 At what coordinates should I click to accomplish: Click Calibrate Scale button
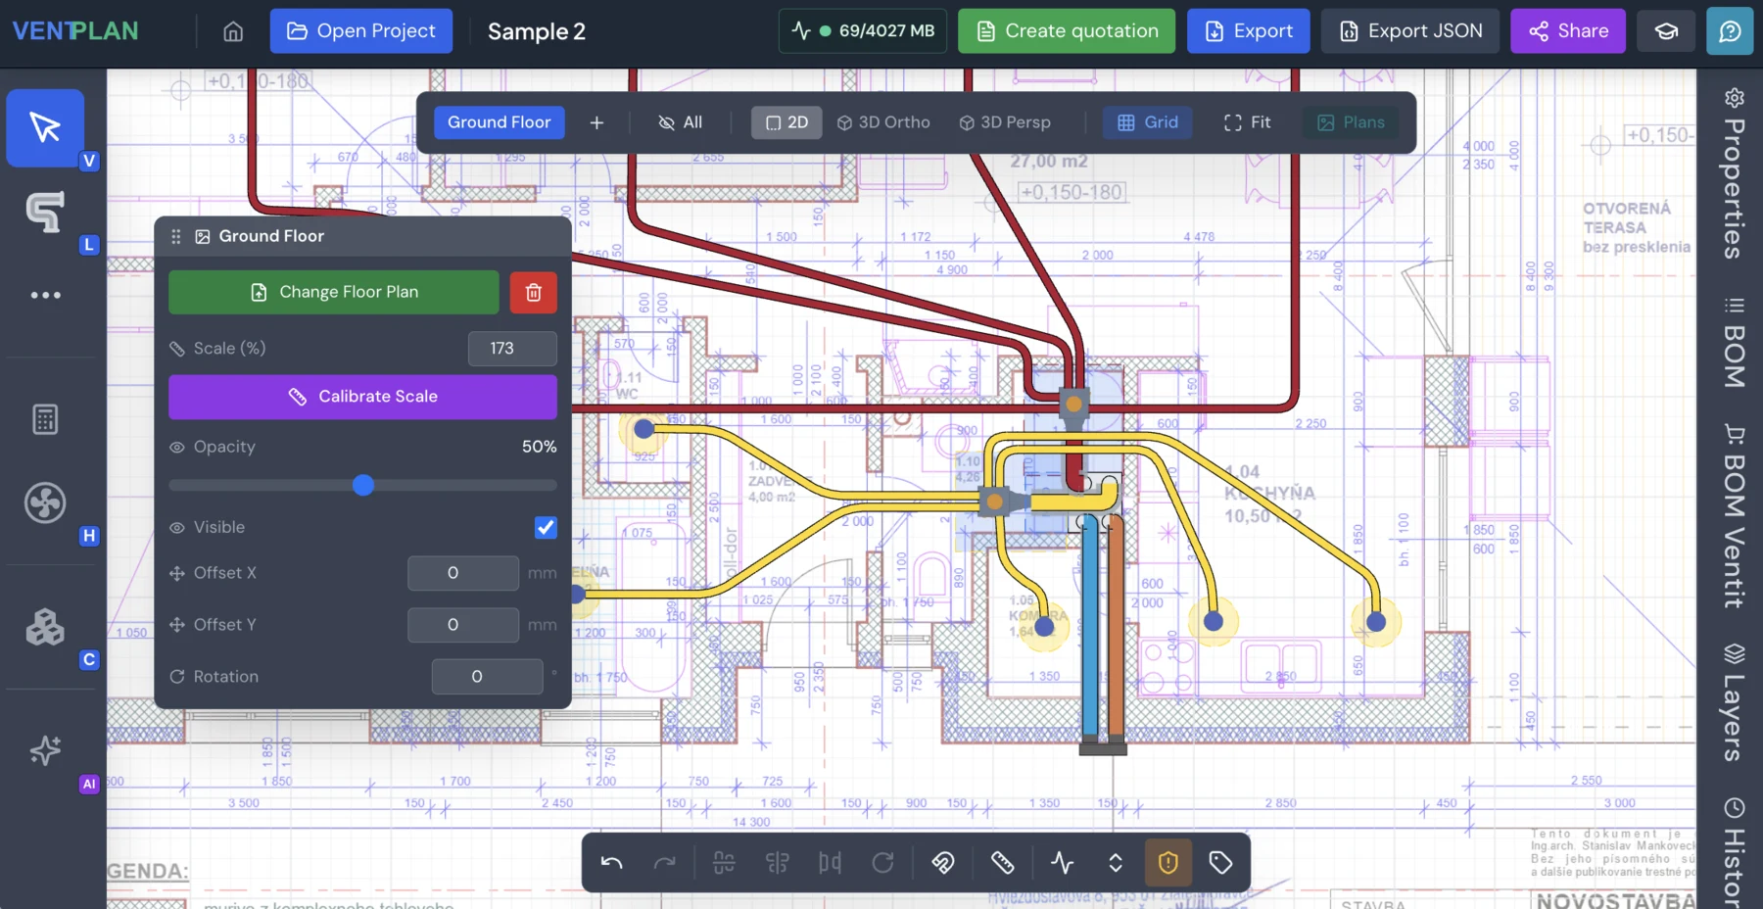(362, 397)
